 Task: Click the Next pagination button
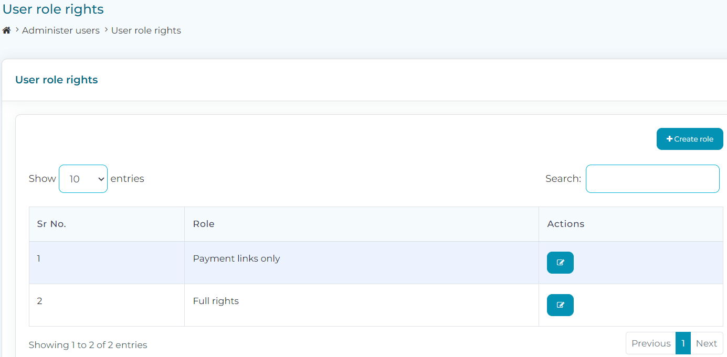click(x=706, y=343)
